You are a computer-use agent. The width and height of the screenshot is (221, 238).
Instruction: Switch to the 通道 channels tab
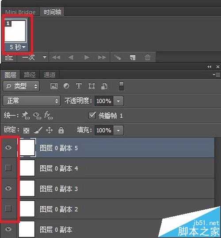tap(50, 75)
